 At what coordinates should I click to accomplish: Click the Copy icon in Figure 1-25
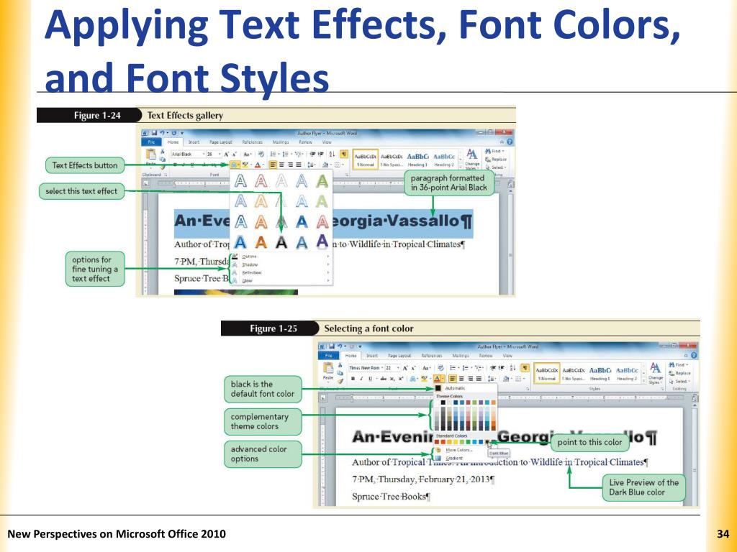click(340, 373)
